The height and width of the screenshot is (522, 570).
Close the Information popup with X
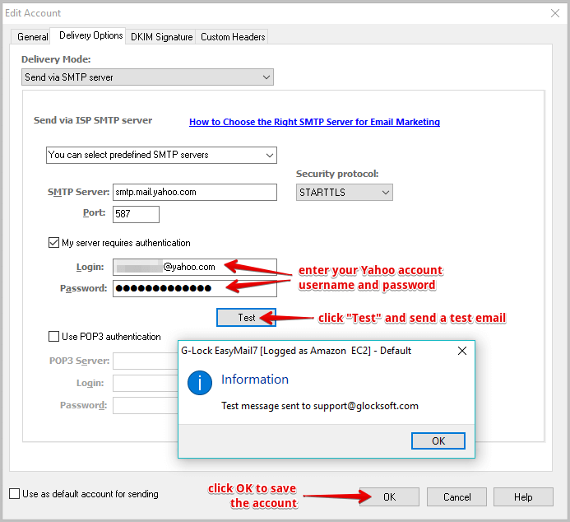462,351
